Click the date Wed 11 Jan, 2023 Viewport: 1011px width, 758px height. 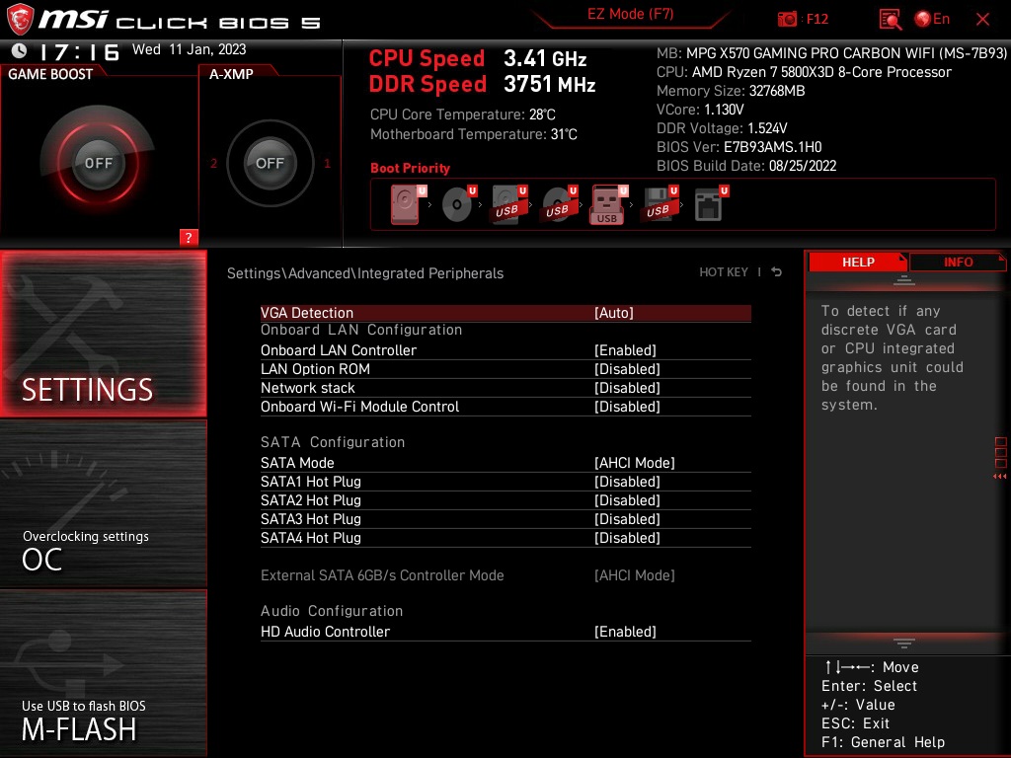pyautogui.click(x=189, y=49)
